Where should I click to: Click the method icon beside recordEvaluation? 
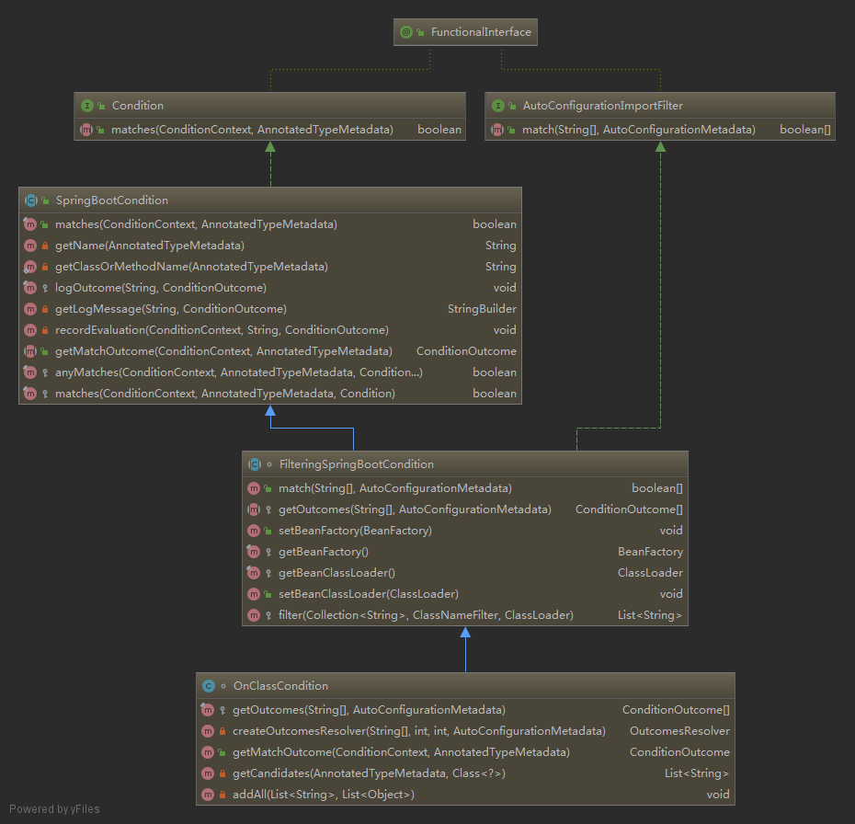click(30, 330)
